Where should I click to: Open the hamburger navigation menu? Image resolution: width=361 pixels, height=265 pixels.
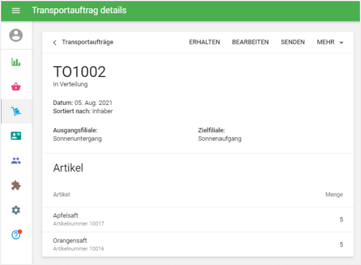point(16,11)
